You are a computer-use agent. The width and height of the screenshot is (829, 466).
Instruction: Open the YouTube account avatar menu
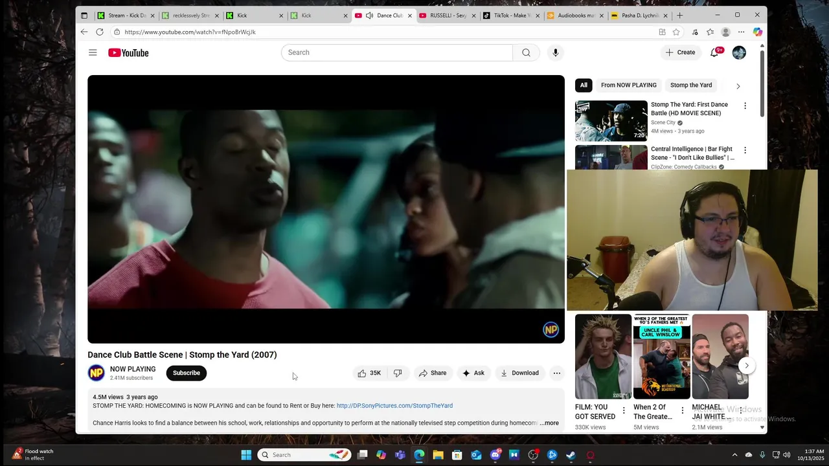(x=739, y=52)
